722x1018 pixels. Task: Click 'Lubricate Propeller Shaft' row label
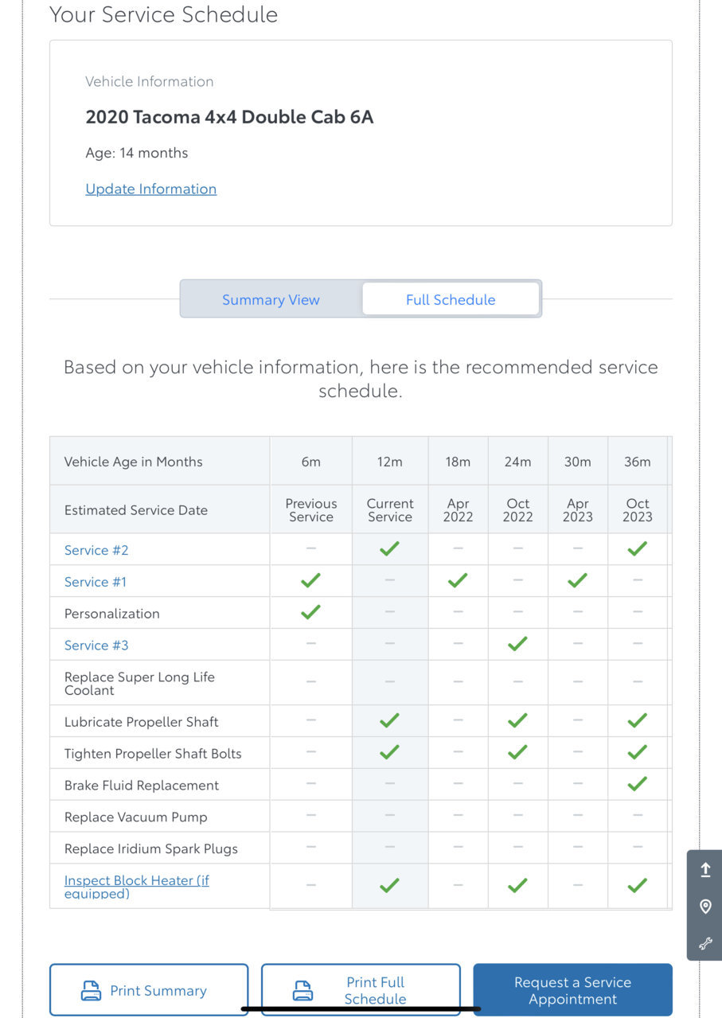[x=142, y=722]
